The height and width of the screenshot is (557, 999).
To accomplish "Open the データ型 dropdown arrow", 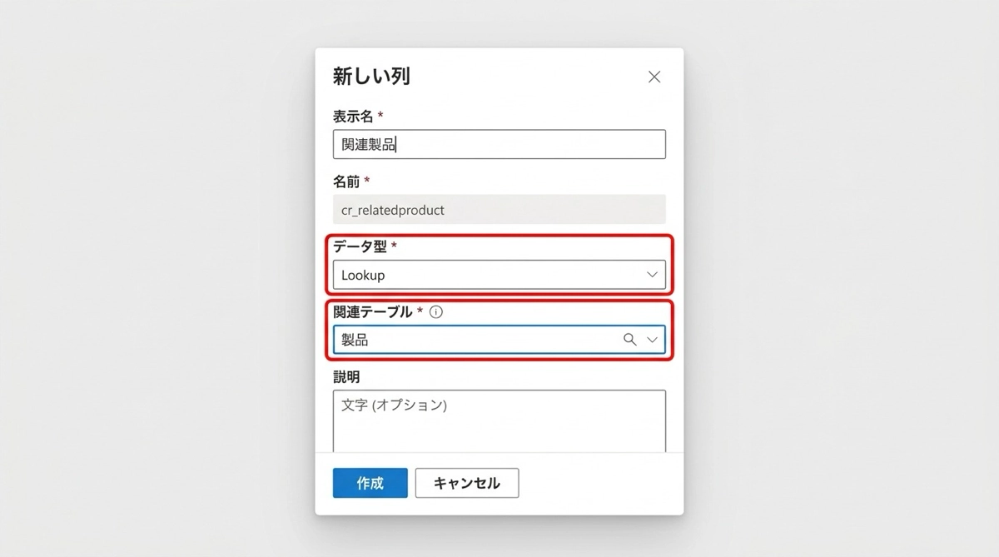I will coord(653,275).
